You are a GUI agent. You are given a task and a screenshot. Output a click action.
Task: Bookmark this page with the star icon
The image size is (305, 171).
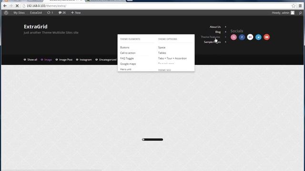coord(294,6)
